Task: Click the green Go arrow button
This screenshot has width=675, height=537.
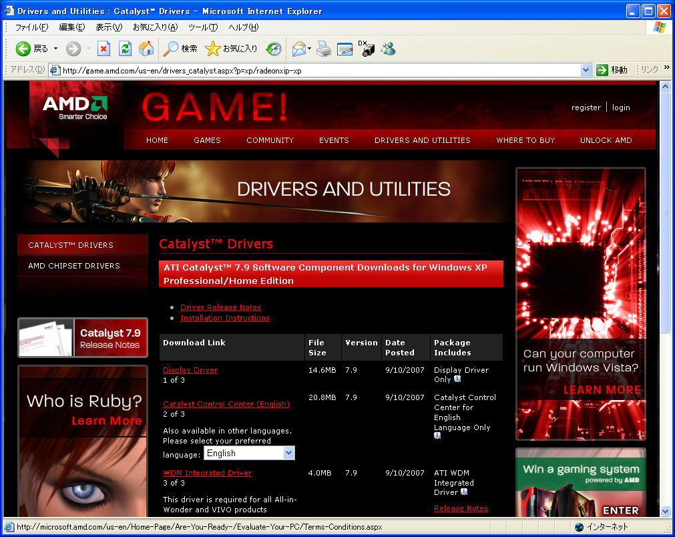Action: pyautogui.click(x=602, y=69)
